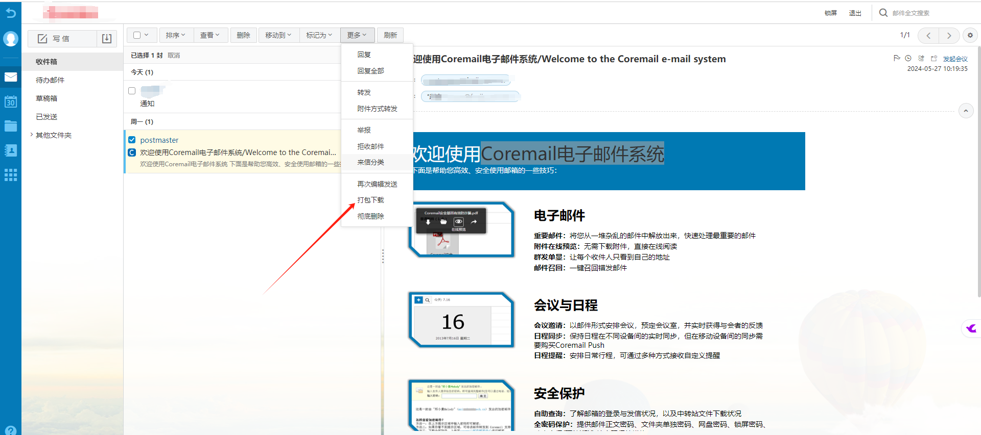Screen dimensions: 981x435
Task: Go to the next page arrow
Action: [949, 35]
